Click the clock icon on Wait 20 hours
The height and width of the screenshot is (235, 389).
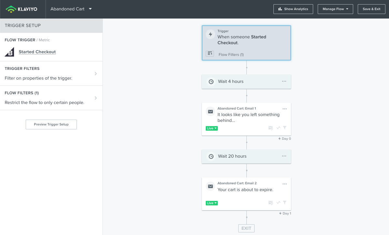coord(211,156)
